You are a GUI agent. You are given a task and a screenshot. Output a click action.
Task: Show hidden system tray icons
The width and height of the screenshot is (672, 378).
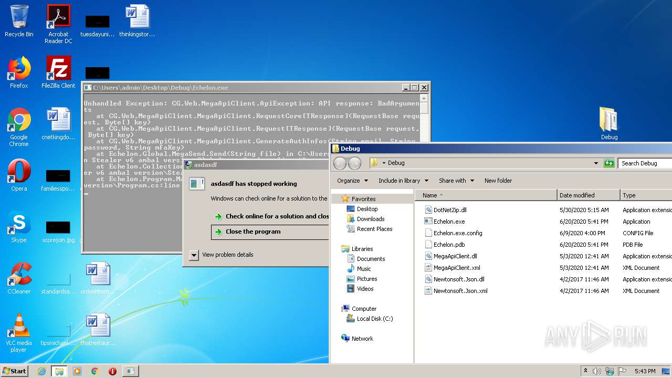pos(585,371)
